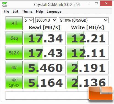Screen dimensions: 114x104
Task: Maximize the CrystalDiskMark window
Action: click(96, 4)
